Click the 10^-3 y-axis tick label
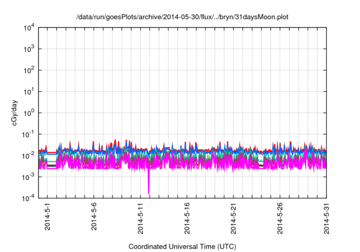This screenshot has width=360, height=252. pyautogui.click(x=29, y=177)
